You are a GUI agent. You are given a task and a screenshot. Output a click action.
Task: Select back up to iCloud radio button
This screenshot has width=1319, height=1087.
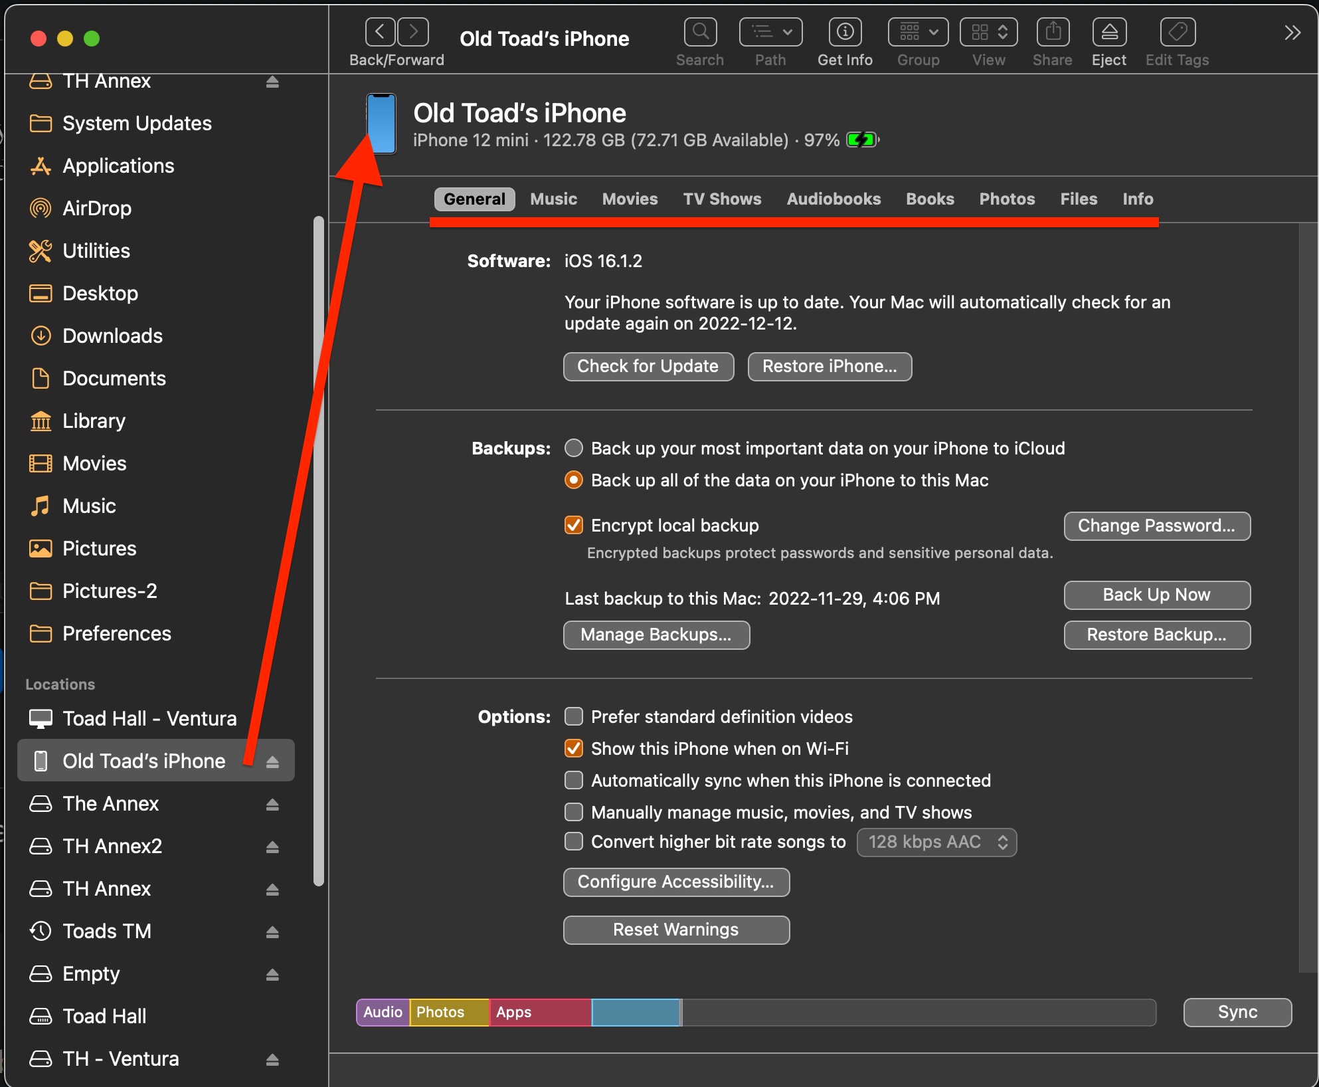click(x=574, y=448)
